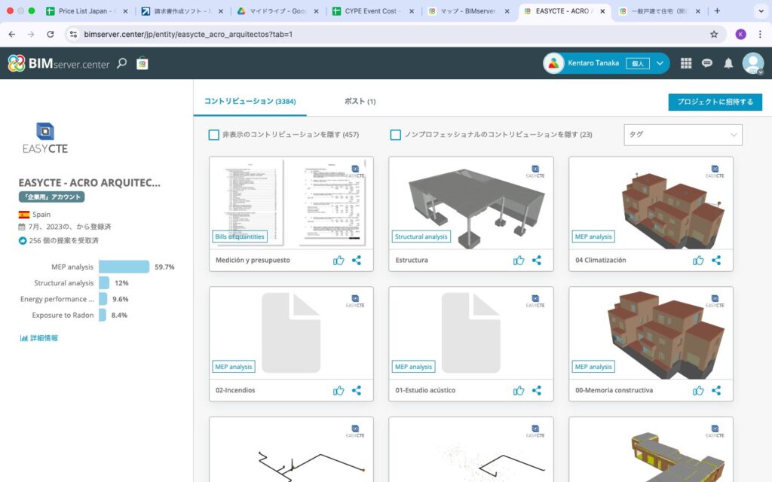Toggle hide non-professional contributions (23) checkbox
This screenshot has height=482, width=772.
click(395, 135)
